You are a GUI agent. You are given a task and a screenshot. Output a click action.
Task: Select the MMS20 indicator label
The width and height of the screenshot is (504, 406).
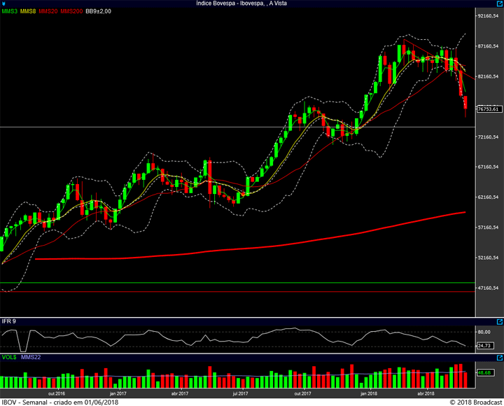(49, 11)
